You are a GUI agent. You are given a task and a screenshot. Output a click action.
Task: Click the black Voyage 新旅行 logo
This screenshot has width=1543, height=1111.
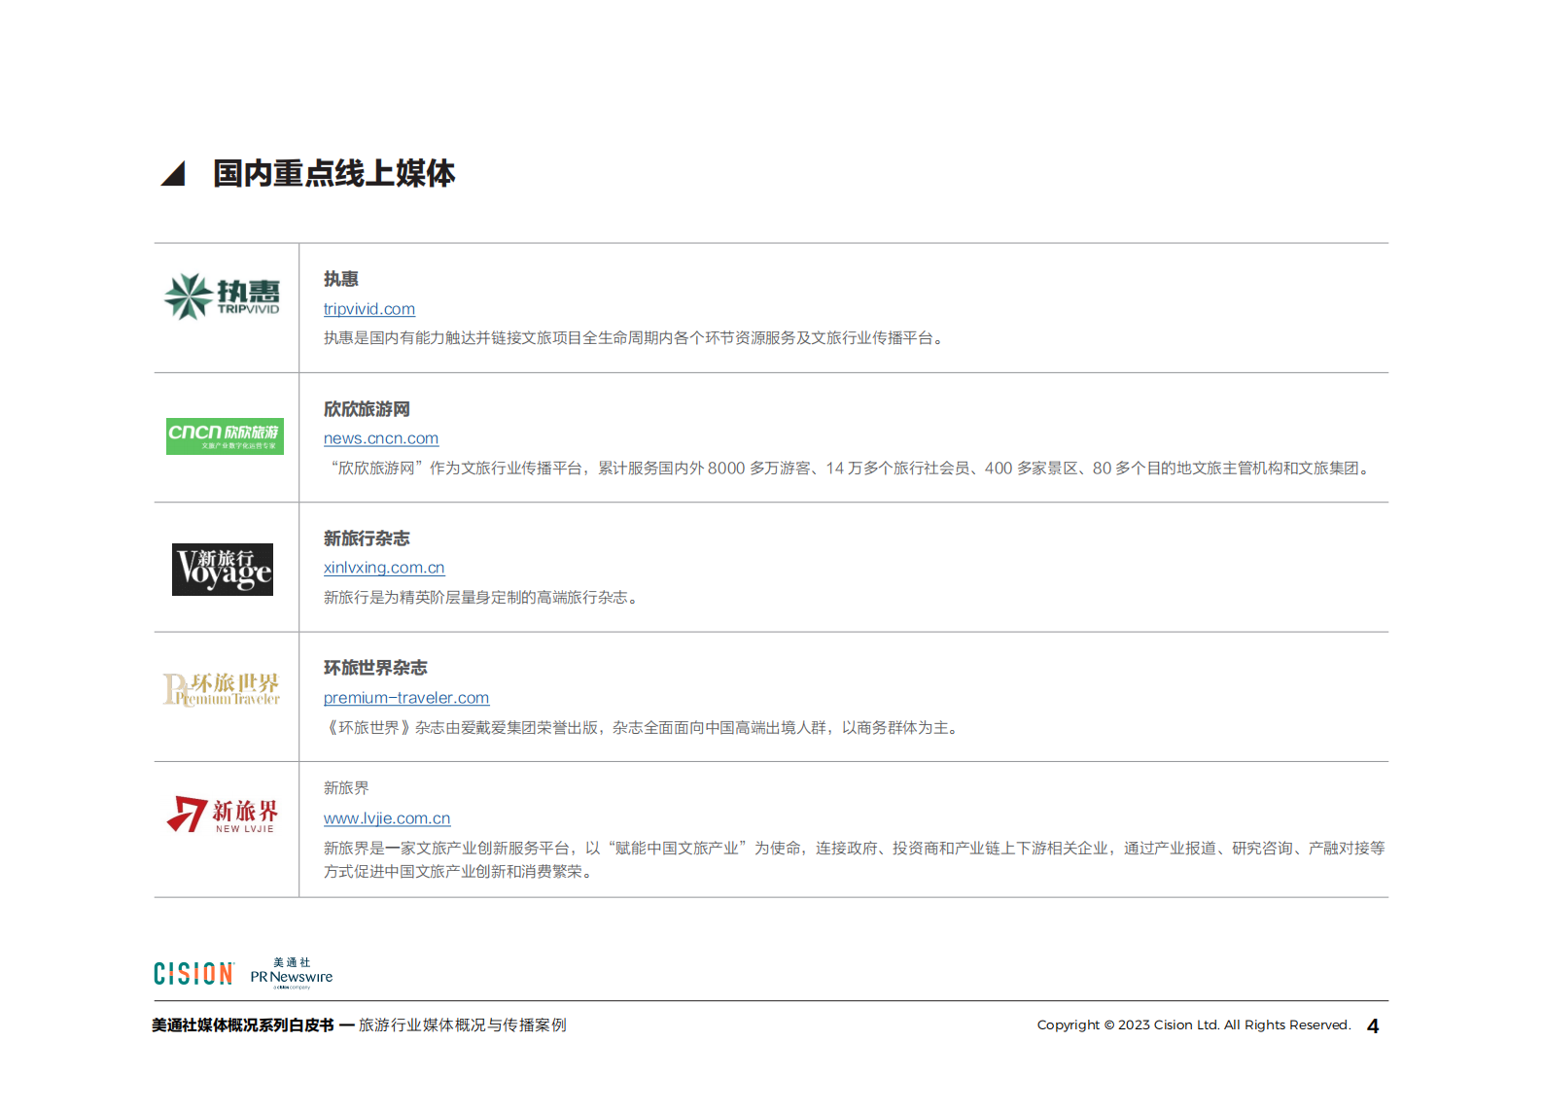point(223,570)
